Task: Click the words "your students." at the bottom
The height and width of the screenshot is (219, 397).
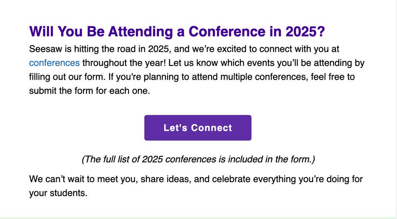Action: click(x=58, y=193)
